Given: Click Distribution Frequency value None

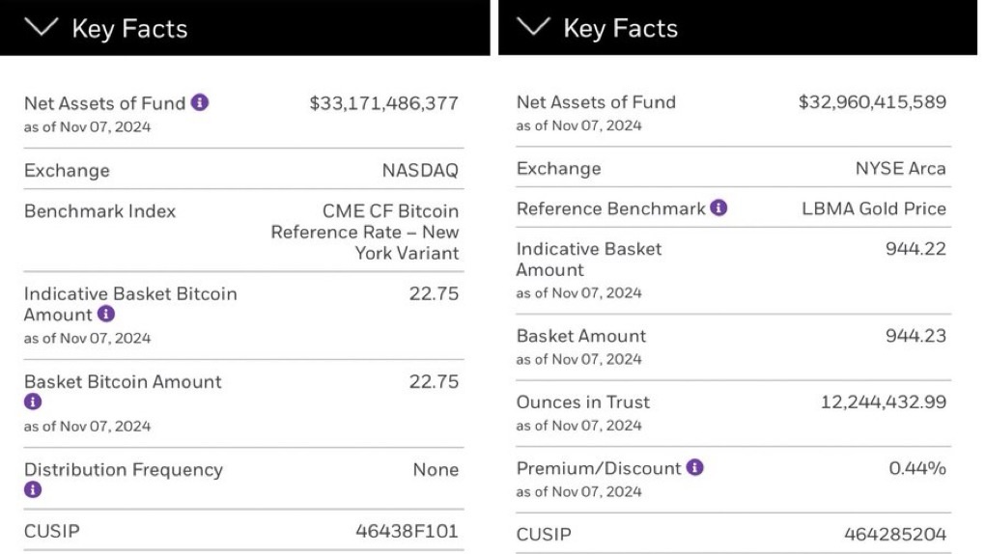Looking at the screenshot, I should [436, 470].
